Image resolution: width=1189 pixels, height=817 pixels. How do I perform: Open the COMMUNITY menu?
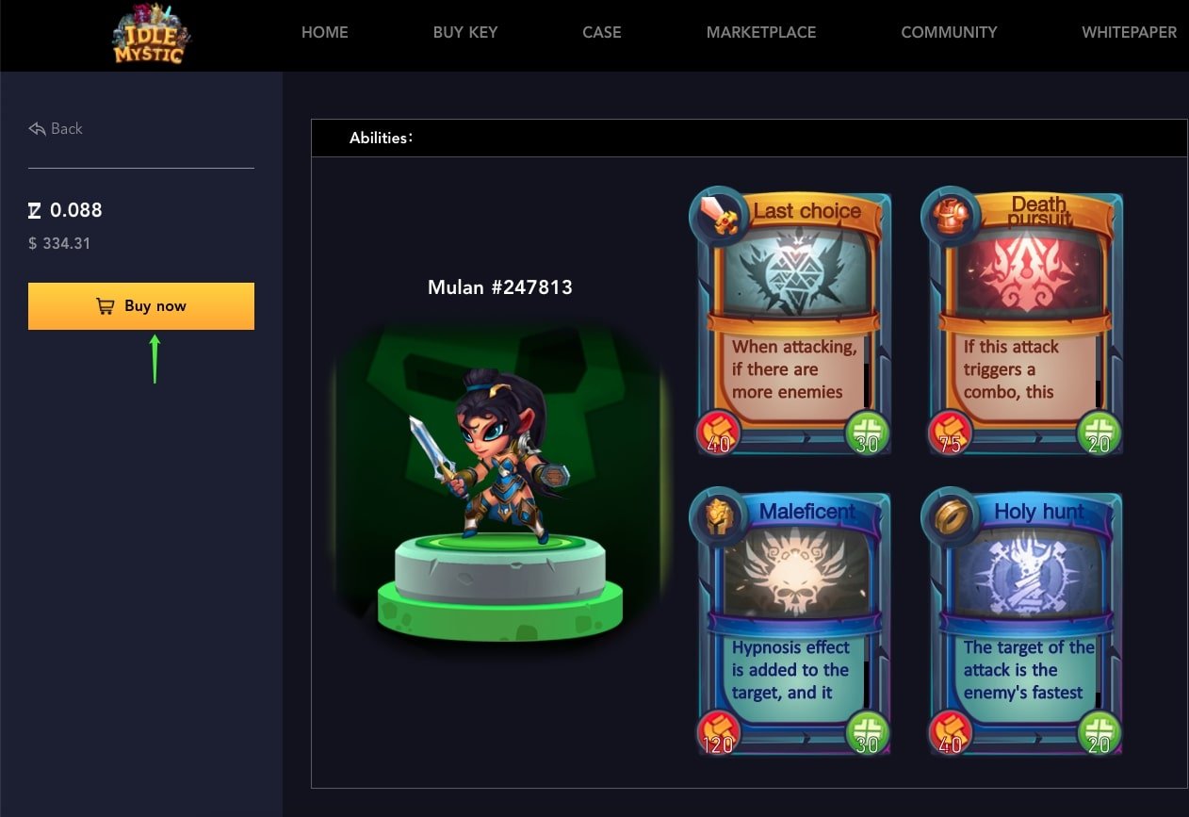949,32
